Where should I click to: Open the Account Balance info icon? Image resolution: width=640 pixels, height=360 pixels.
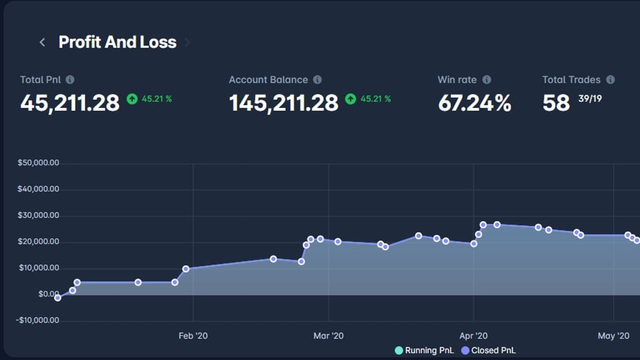click(x=317, y=80)
